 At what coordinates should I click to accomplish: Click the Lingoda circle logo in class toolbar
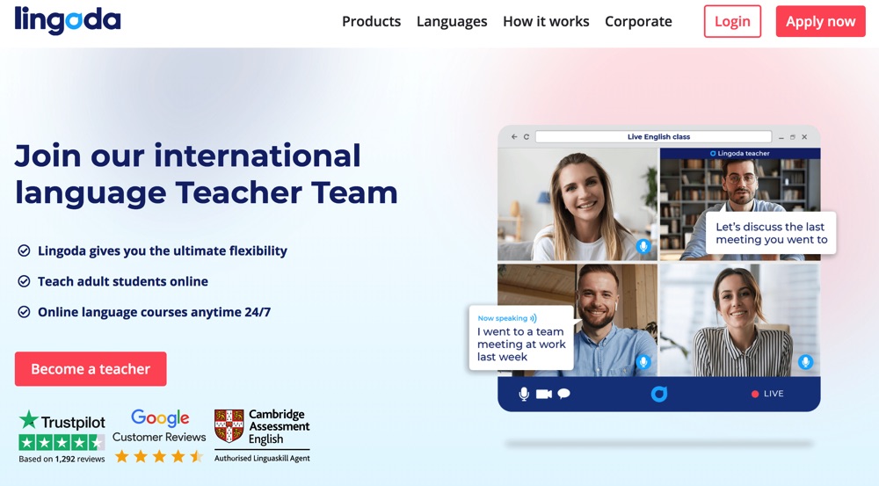[659, 394]
